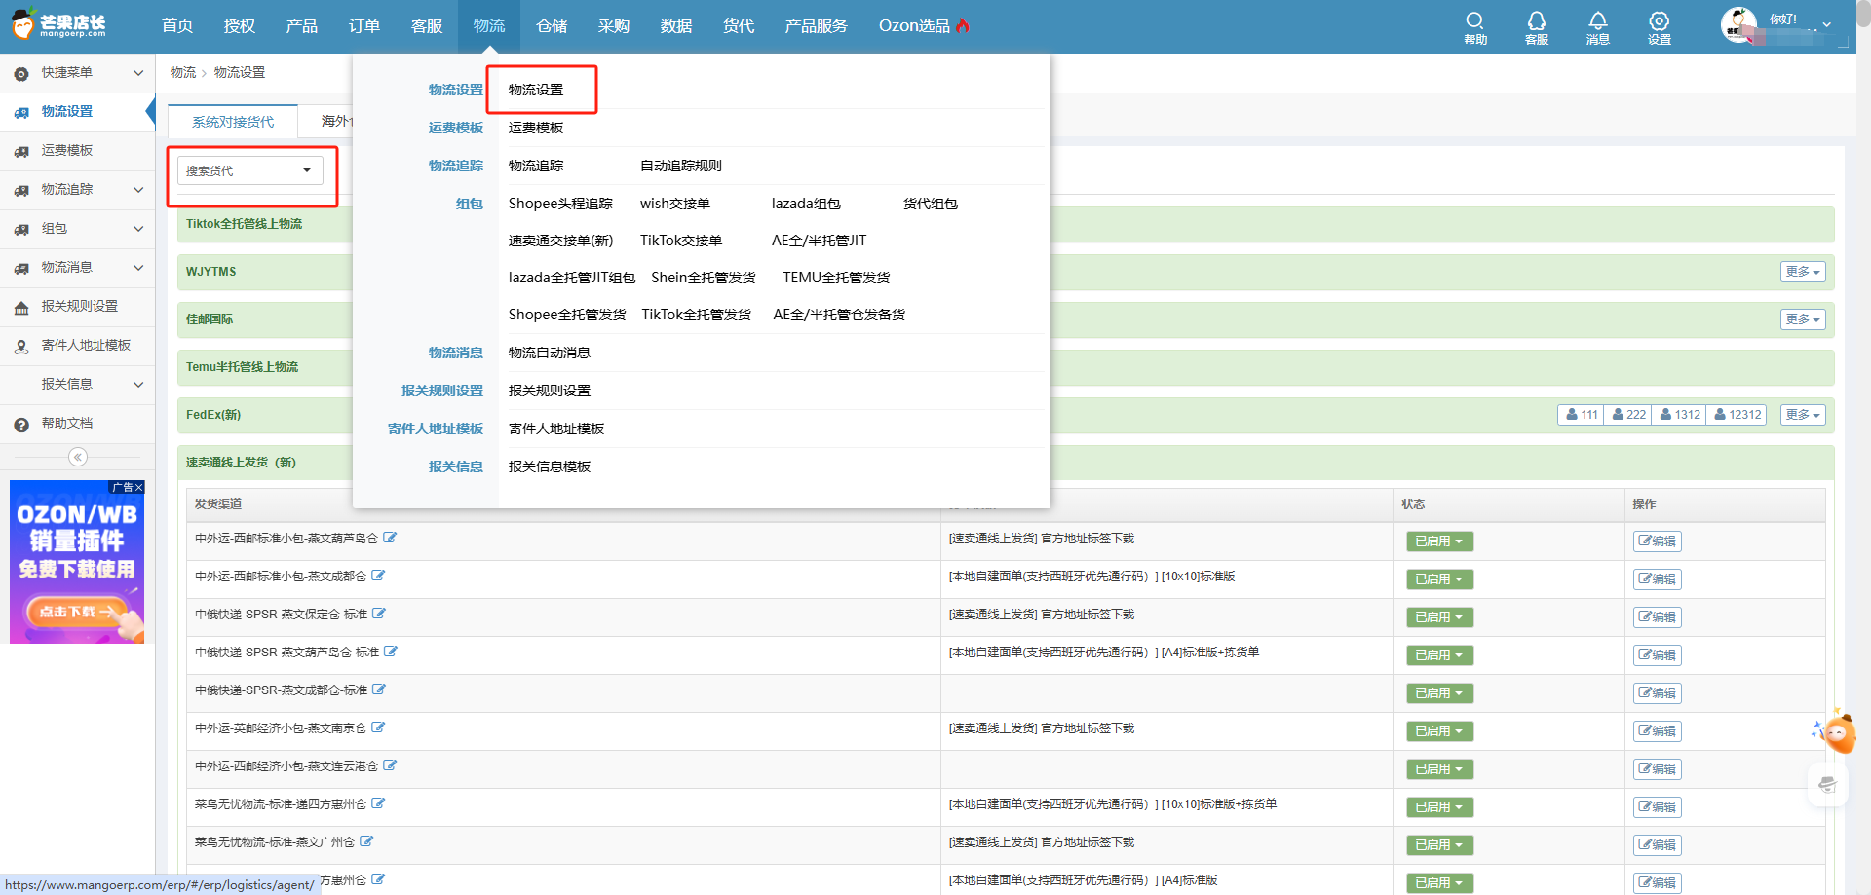The width and height of the screenshot is (1871, 895).
Task: Open 更多 dropdown for FedEx(新)
Action: (1803, 415)
